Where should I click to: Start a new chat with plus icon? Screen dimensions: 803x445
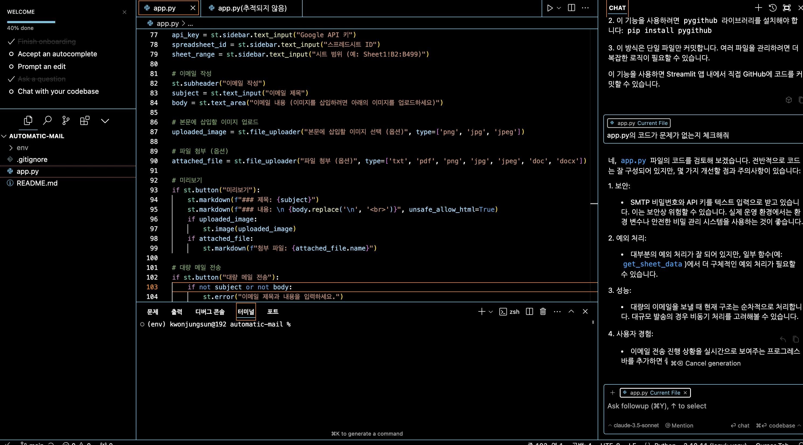(759, 8)
